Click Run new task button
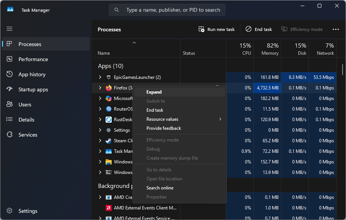346x220 pixels. coord(217,29)
